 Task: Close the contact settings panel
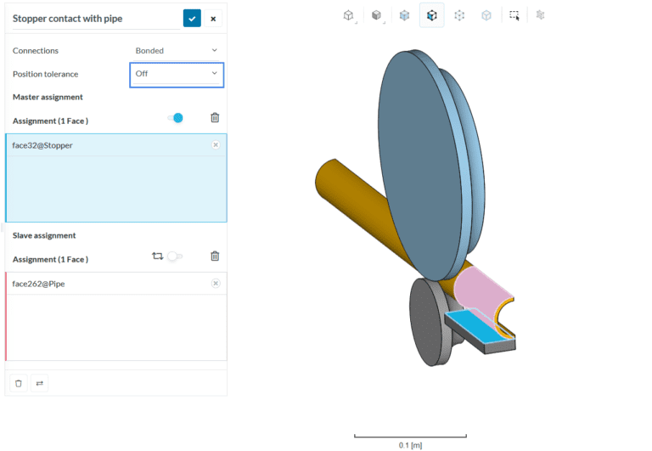coord(214,18)
